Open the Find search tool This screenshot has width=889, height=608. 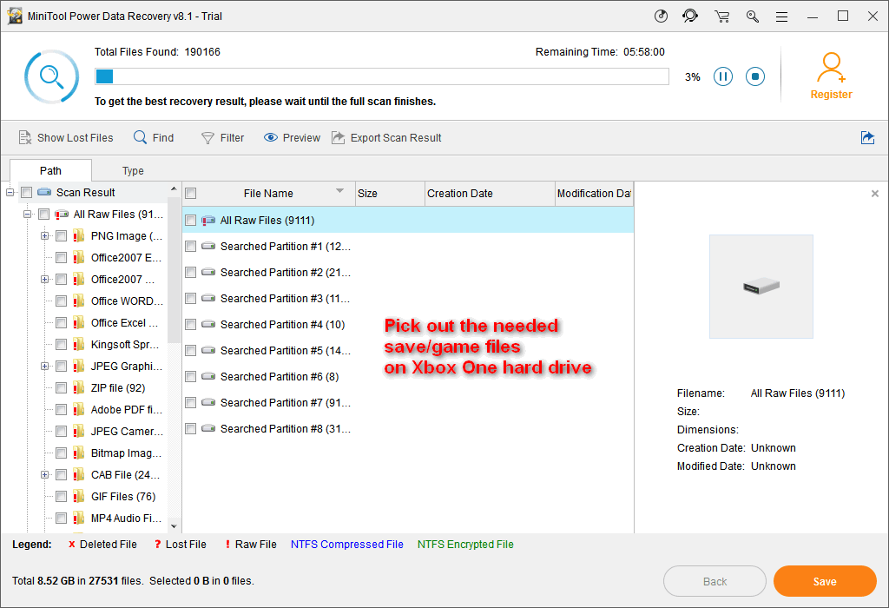click(154, 137)
